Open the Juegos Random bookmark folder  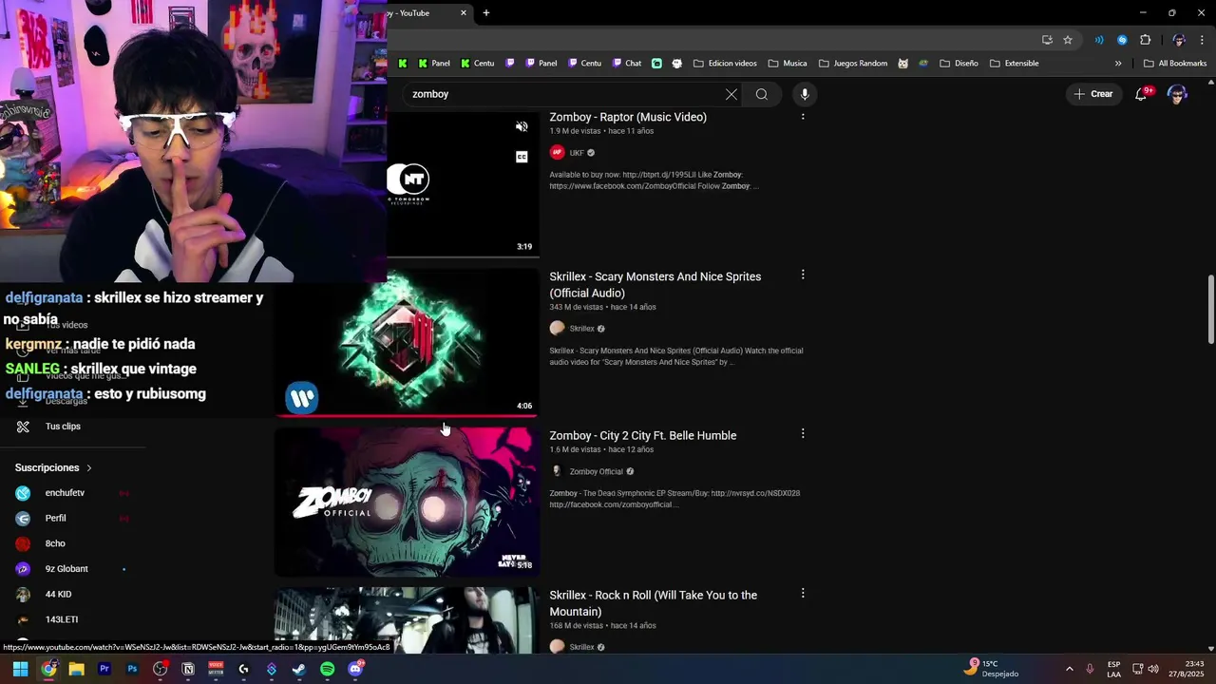(853, 64)
